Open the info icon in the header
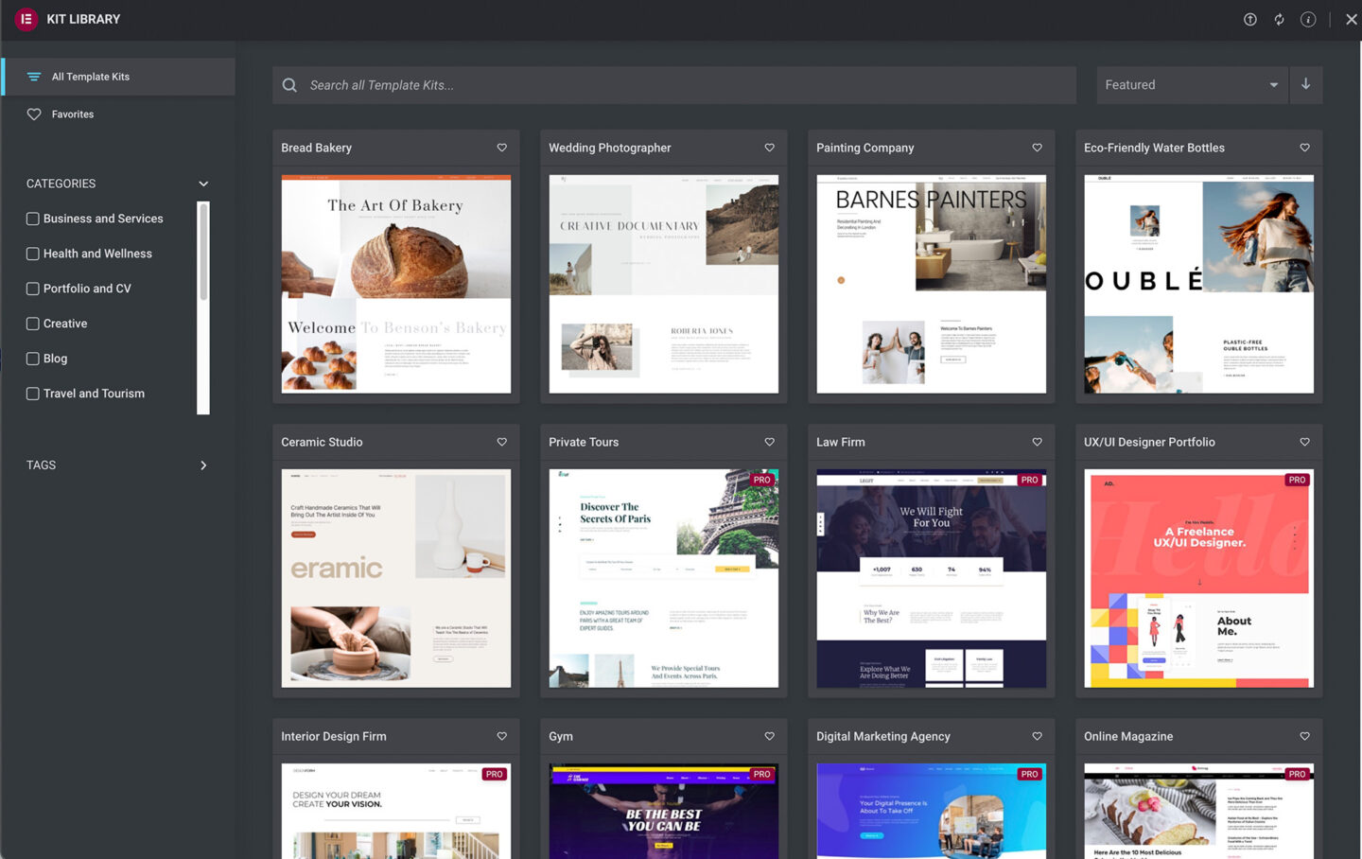Screen dimensions: 1362x859 coord(1308,19)
